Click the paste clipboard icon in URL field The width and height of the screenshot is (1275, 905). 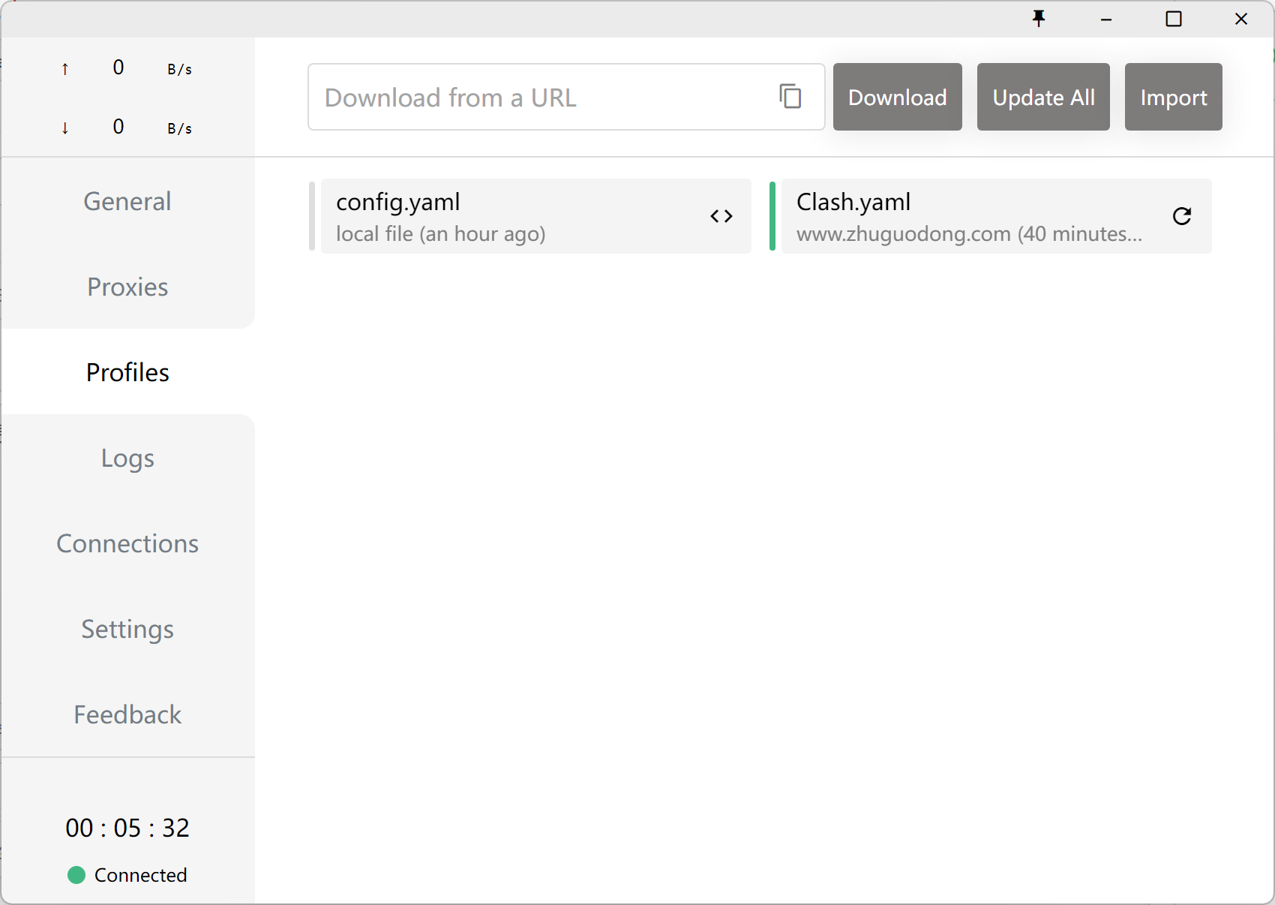tap(790, 97)
